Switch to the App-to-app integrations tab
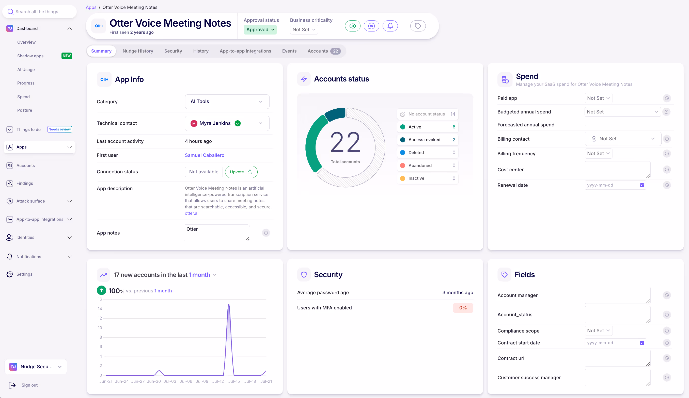 click(x=245, y=51)
